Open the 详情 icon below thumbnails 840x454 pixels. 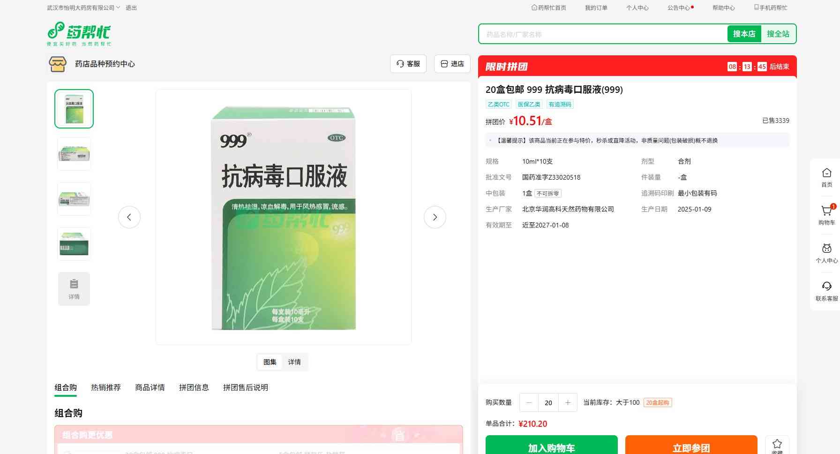[x=74, y=289]
